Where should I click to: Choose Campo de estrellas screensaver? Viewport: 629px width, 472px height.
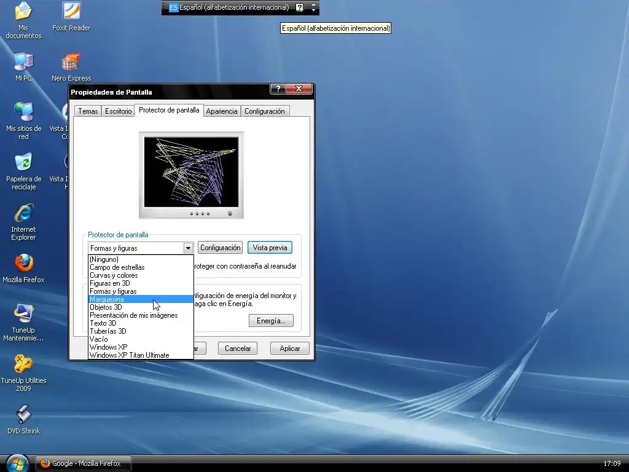[141, 267]
